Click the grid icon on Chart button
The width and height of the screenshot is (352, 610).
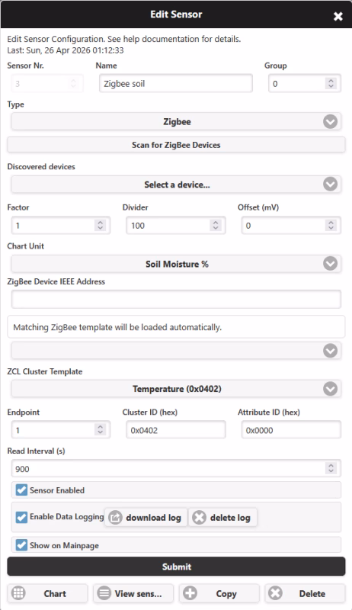click(18, 593)
